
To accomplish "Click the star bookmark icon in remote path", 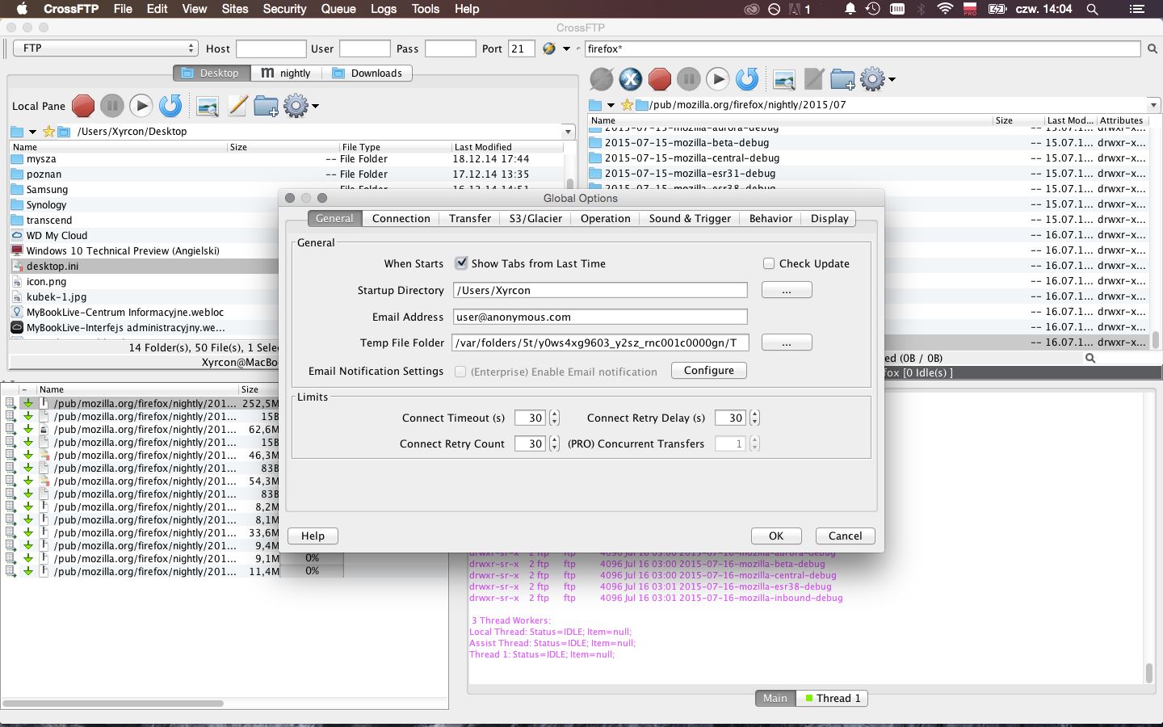I will [x=627, y=105].
